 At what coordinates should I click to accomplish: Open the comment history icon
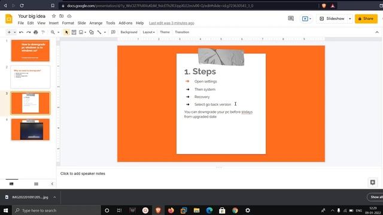click(x=291, y=19)
